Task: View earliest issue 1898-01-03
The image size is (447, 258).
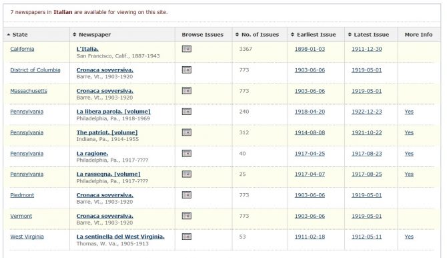Action: [310, 49]
